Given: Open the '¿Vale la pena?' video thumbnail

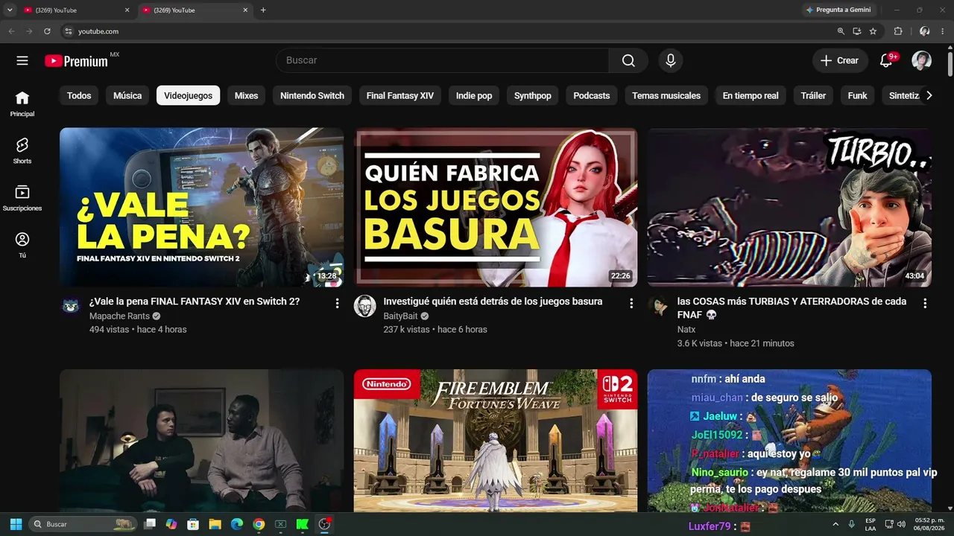Looking at the screenshot, I should pyautogui.click(x=201, y=207).
